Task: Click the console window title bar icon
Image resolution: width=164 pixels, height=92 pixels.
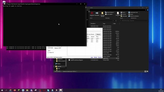Action: point(5,4)
